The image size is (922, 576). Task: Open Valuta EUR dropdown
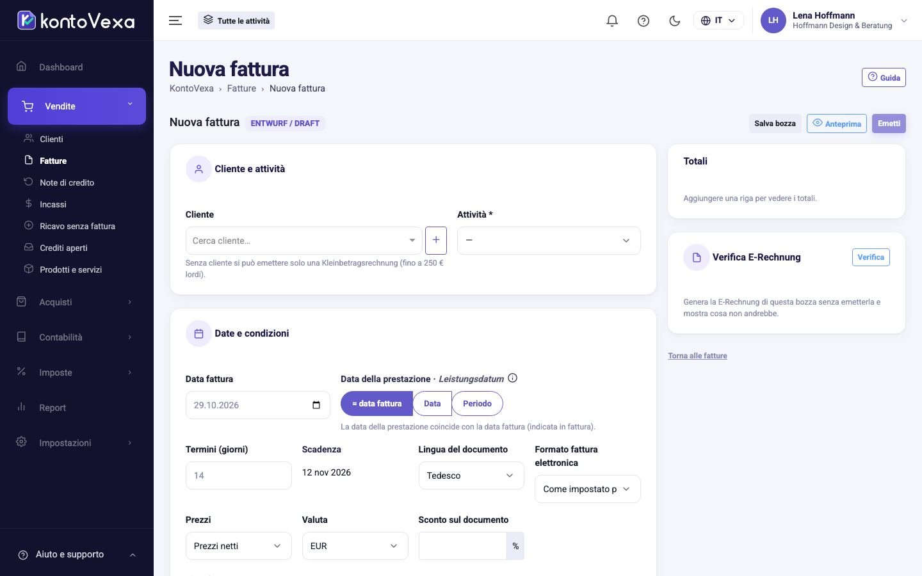click(x=355, y=546)
